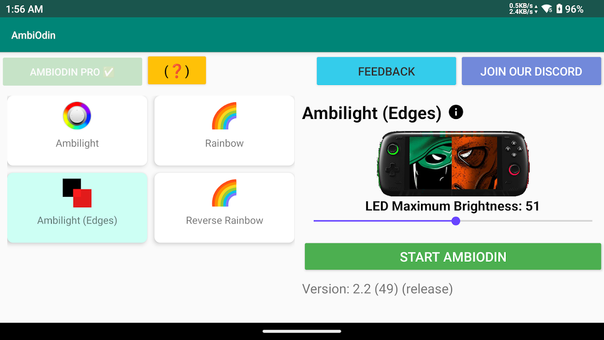Click the console preview image
Viewport: 604px width, 340px height.
click(453, 163)
